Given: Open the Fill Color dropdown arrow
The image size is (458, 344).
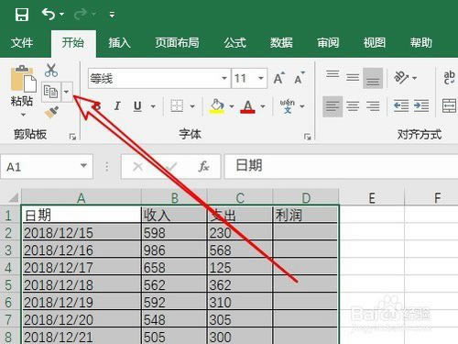Looking at the screenshot, I should click(x=232, y=106).
